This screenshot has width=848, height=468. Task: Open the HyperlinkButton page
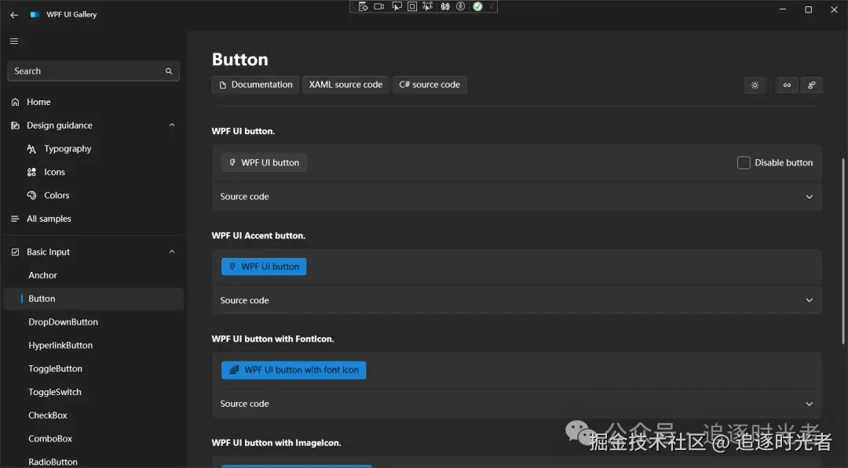click(x=93, y=346)
